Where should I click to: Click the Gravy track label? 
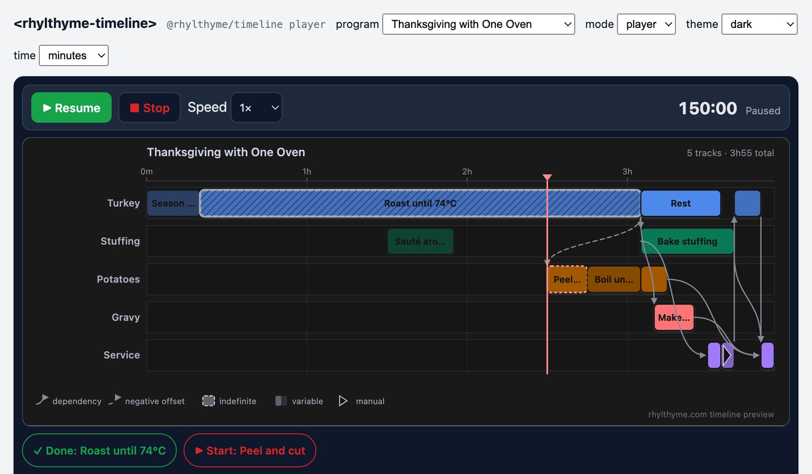(x=125, y=318)
